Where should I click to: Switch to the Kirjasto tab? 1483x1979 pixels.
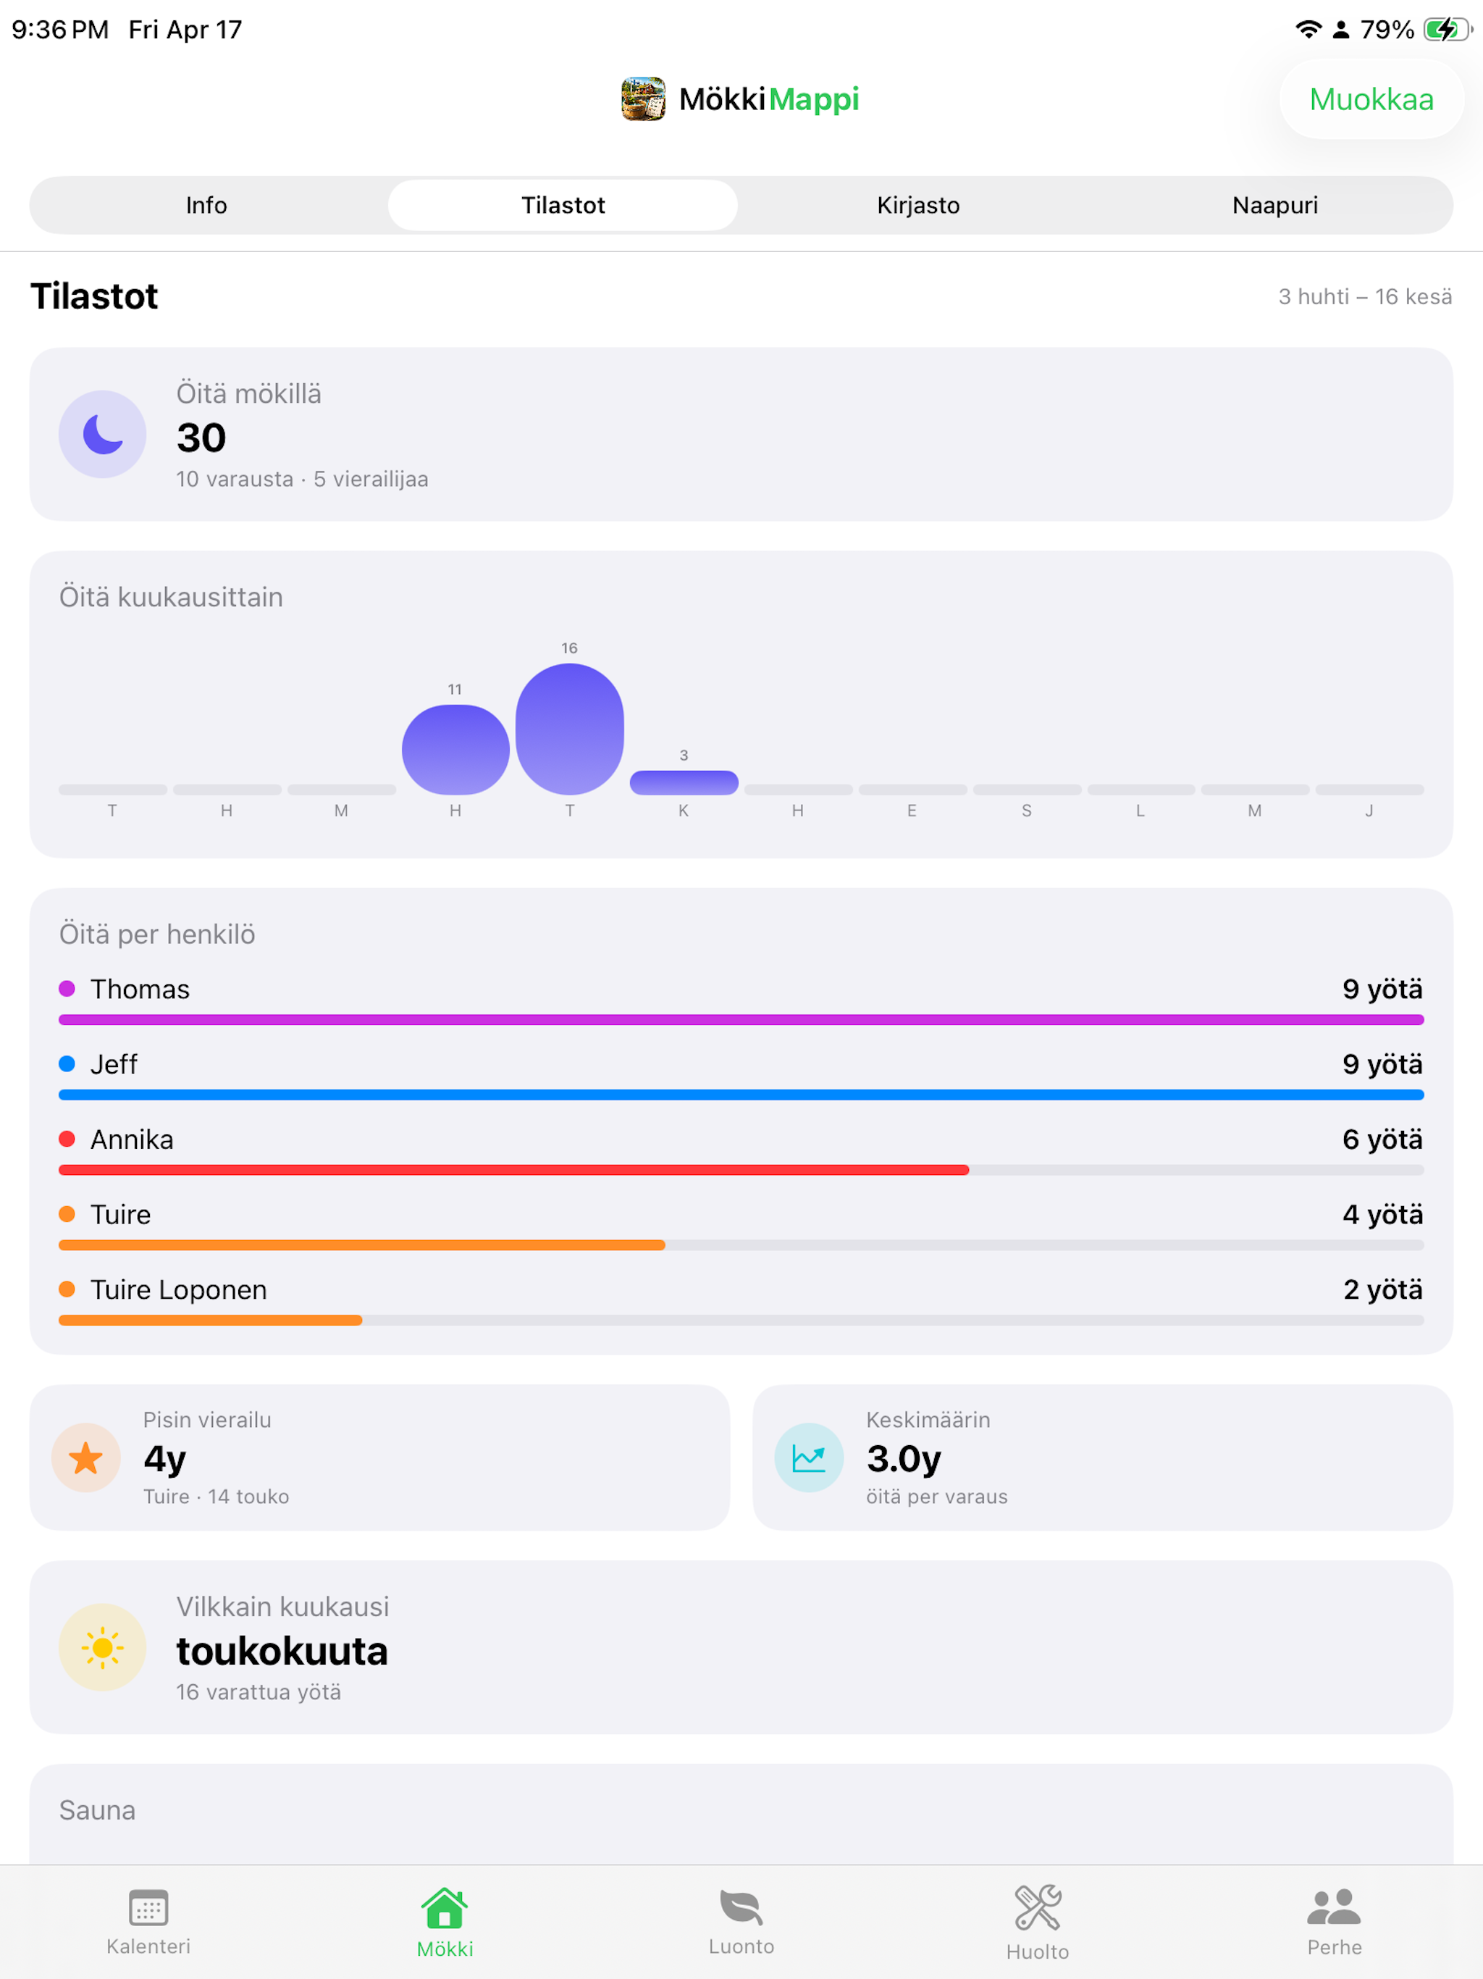point(919,205)
